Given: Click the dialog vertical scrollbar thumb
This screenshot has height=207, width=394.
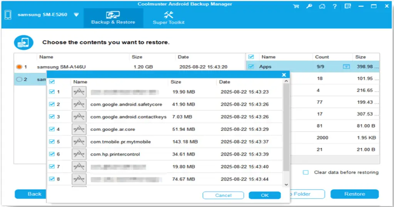Looking at the screenshot, I should [286, 127].
